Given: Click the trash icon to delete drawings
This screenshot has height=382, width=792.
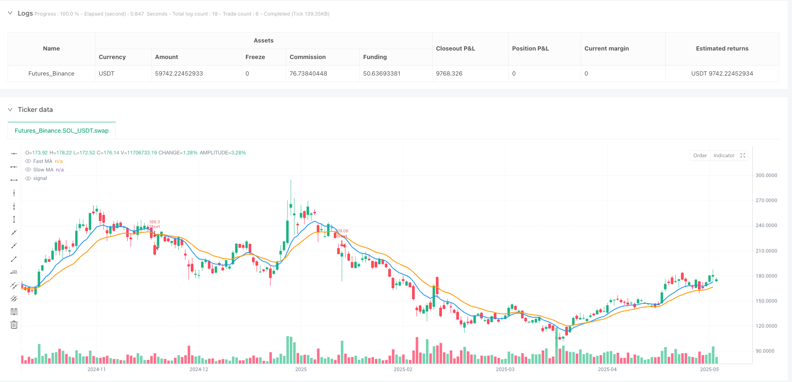Looking at the screenshot, I should tap(14, 325).
